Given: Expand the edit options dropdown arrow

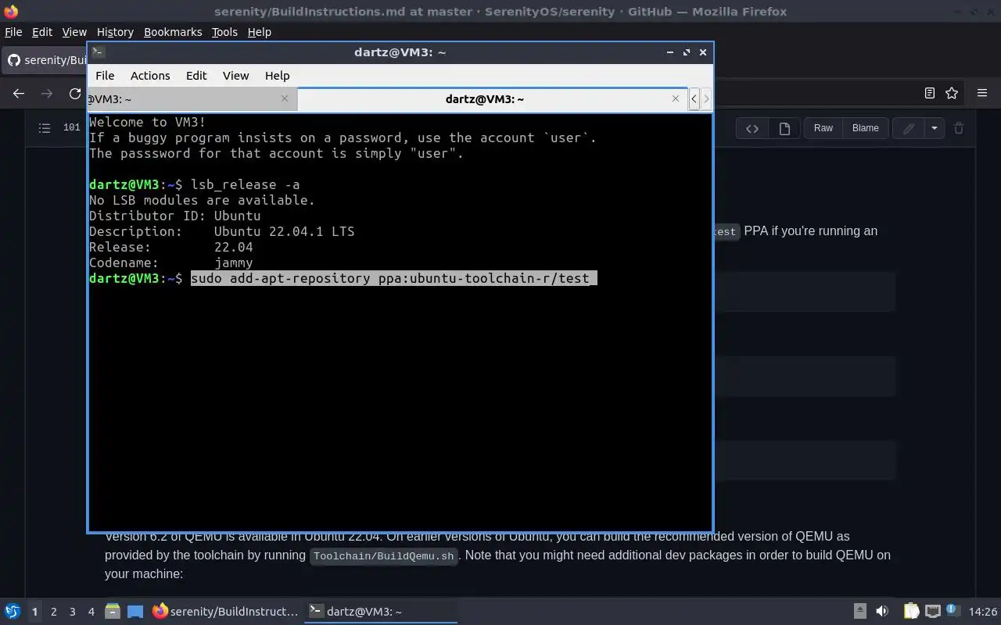Looking at the screenshot, I should pos(935,129).
